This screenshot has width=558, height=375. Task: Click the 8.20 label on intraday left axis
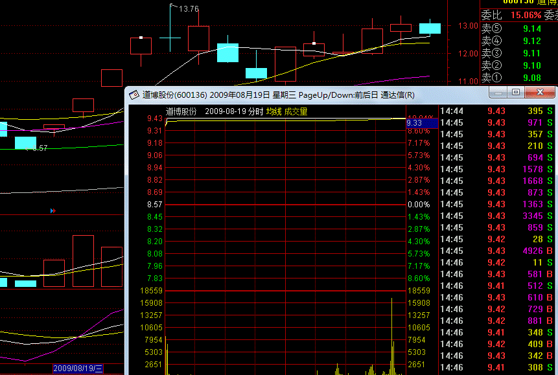[x=154, y=242]
